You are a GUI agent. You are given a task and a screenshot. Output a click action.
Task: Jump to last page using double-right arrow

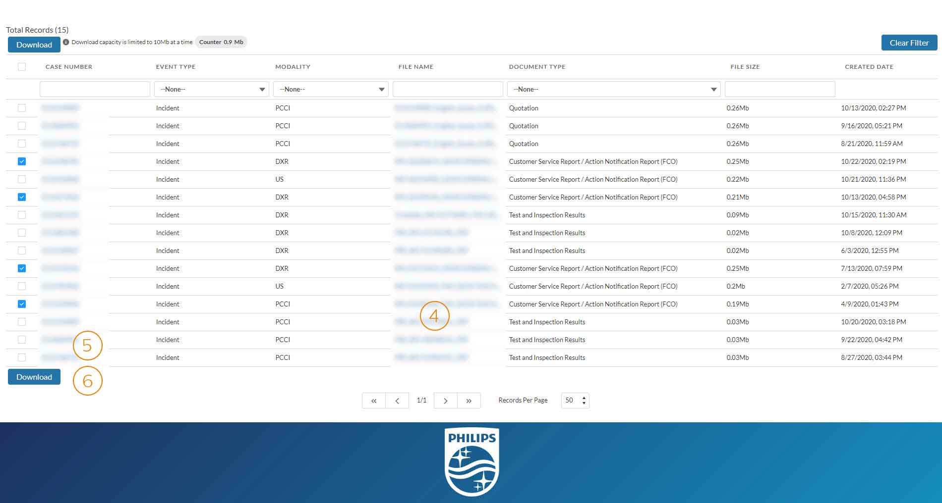469,401
